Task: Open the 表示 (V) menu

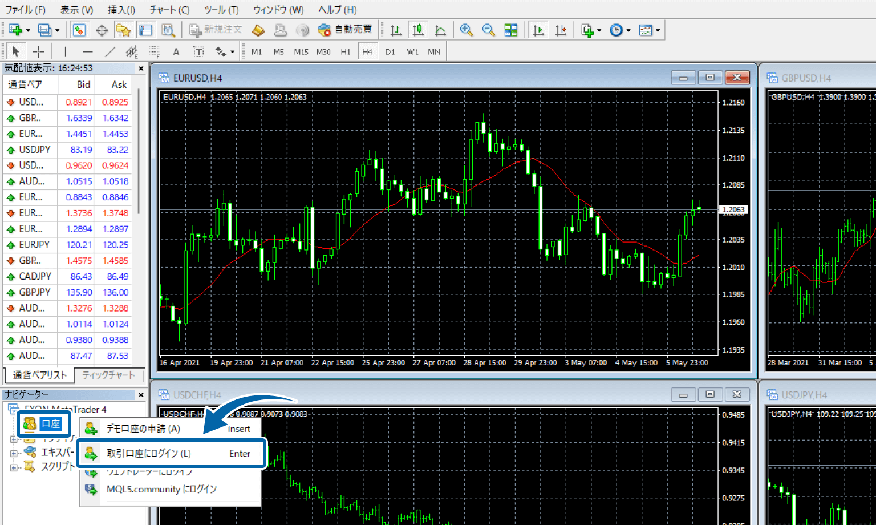Action: coord(76,10)
